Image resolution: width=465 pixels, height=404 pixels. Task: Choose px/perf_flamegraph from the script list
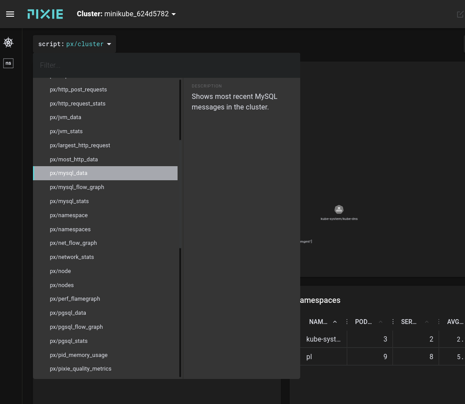pyautogui.click(x=75, y=299)
